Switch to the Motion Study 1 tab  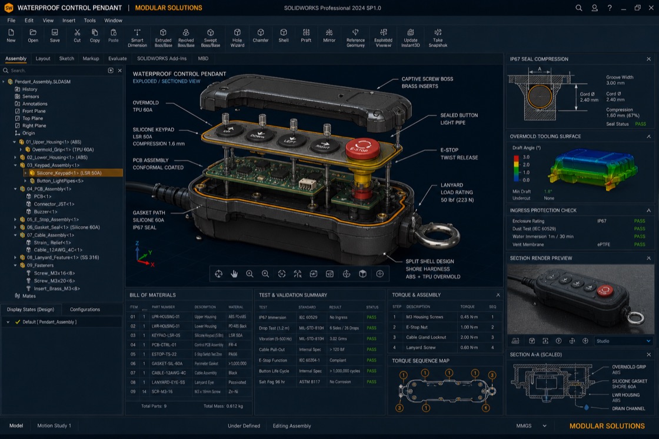[54, 425]
